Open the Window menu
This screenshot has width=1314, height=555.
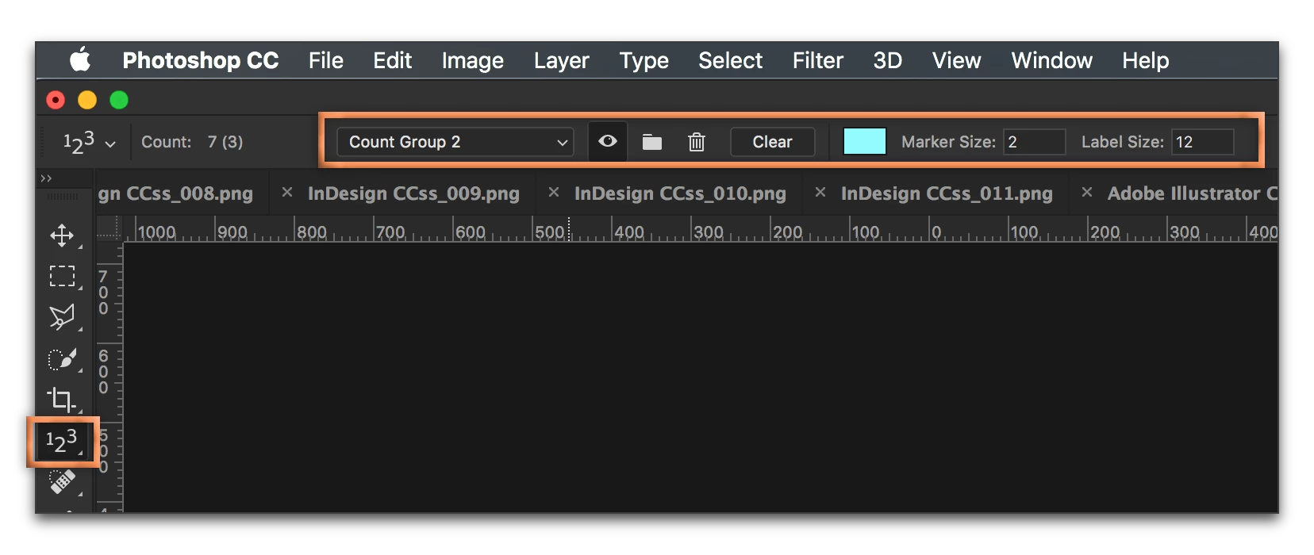click(1052, 60)
